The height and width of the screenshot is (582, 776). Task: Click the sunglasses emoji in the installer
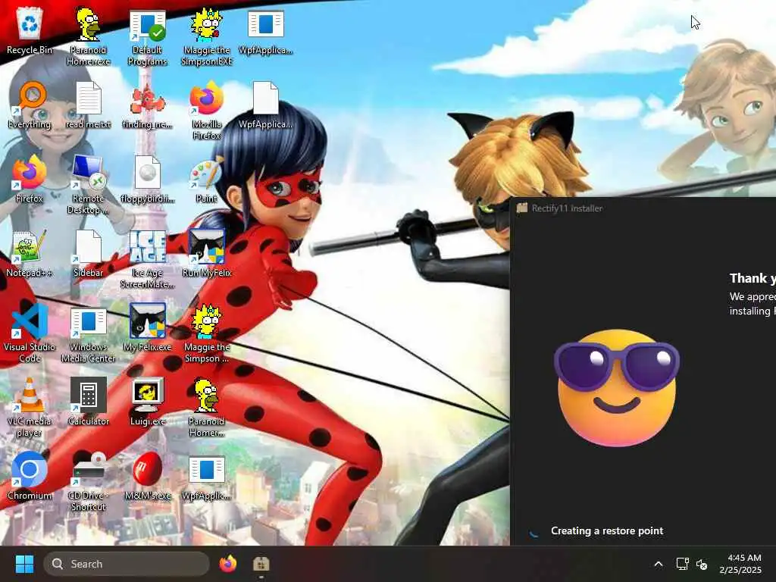pyautogui.click(x=617, y=388)
